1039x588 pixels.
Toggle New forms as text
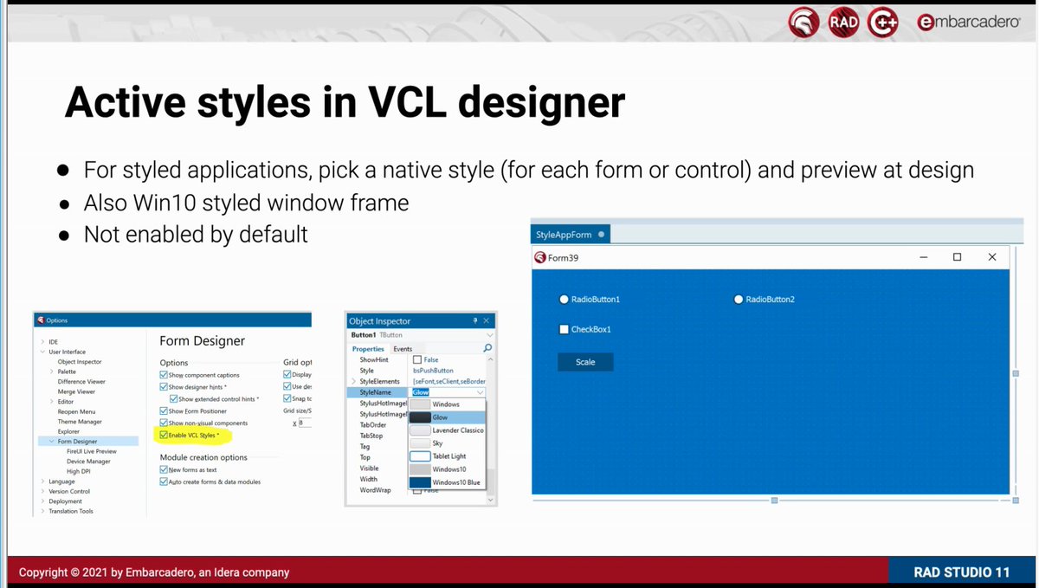tap(165, 469)
